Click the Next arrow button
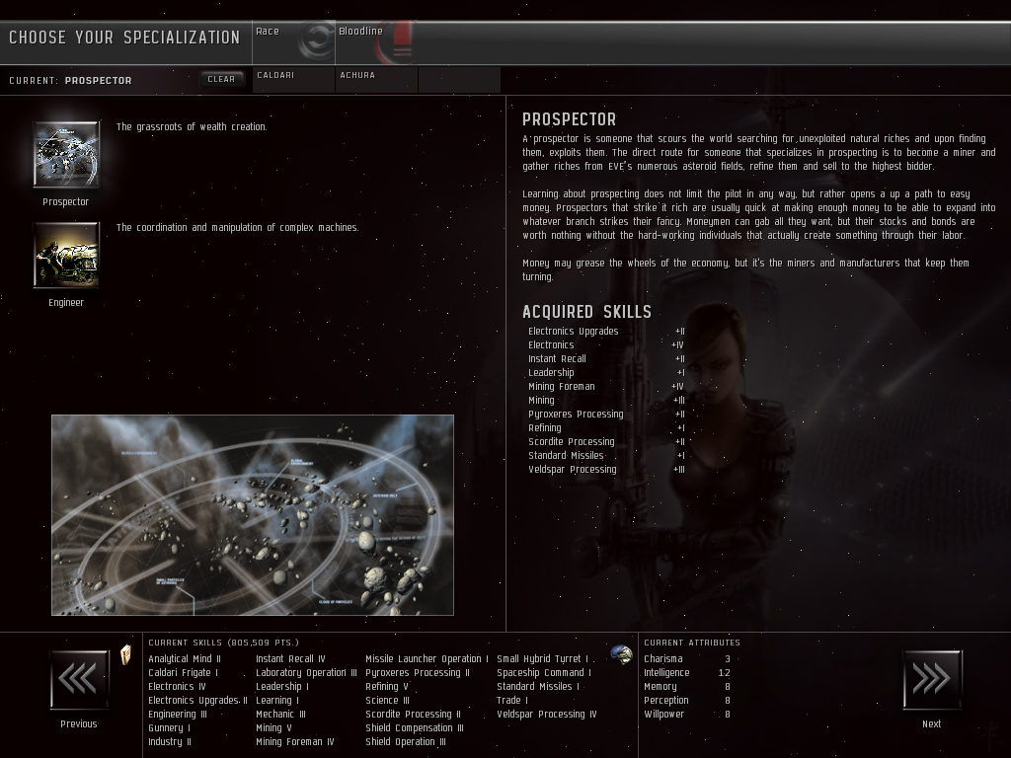The image size is (1011, 758). pos(932,679)
